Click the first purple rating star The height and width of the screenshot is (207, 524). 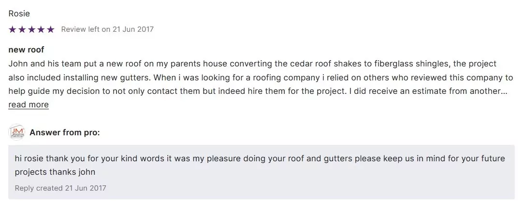click(x=13, y=29)
